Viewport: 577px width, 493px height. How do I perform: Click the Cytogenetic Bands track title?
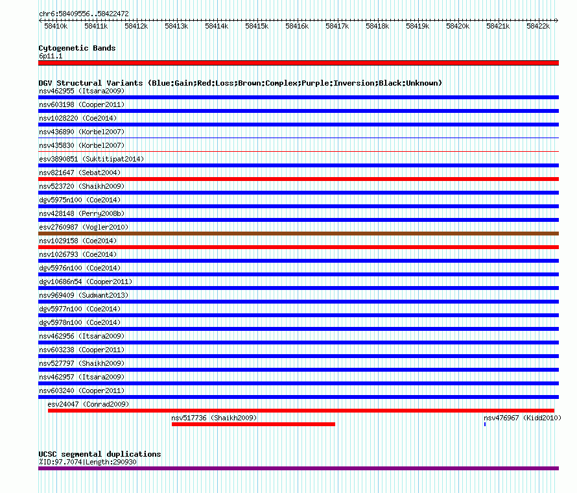coord(77,48)
